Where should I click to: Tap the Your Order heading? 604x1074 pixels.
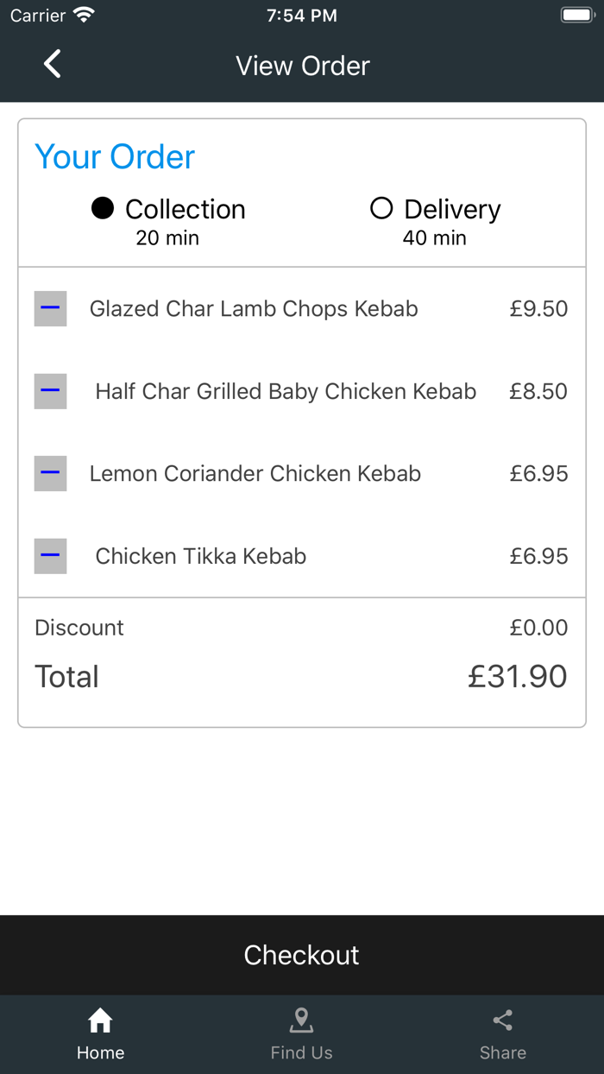[115, 157]
